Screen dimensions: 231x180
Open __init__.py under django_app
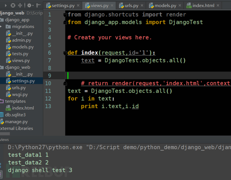point(19,33)
